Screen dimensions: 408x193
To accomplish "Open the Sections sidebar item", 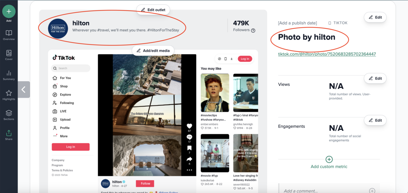I will [x=9, y=115].
